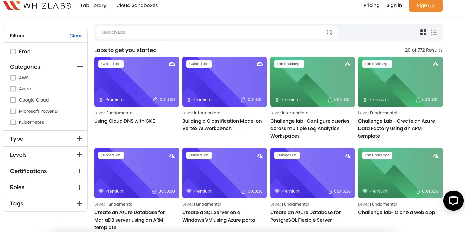
Task: Click Premium diamond icon on Azure Data Factory card
Action: point(365,100)
